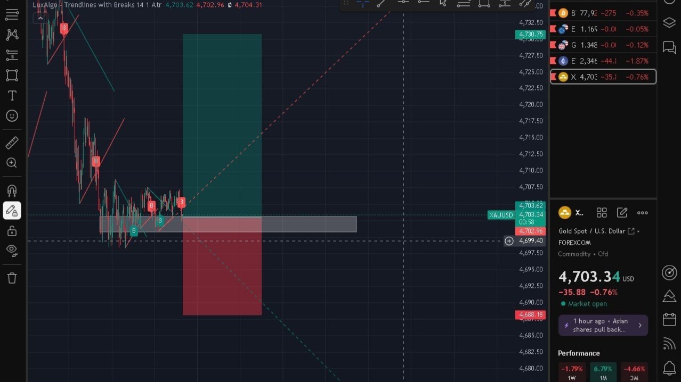Viewport: 681px width, 382px height.
Task: Click the FOREXCOM exchange label
Action: (574, 243)
